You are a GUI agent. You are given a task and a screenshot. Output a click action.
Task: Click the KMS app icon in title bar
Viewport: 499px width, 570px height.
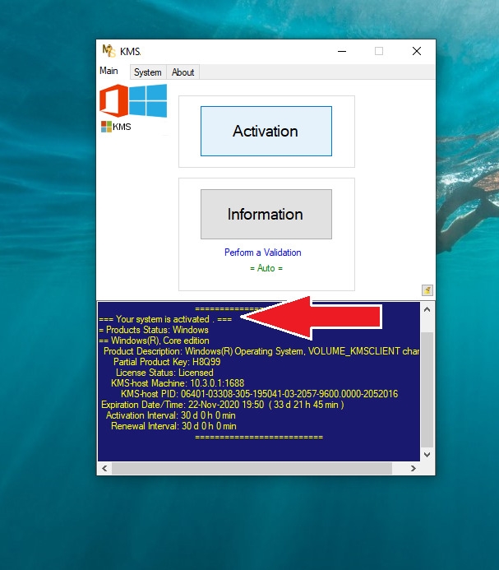click(107, 51)
